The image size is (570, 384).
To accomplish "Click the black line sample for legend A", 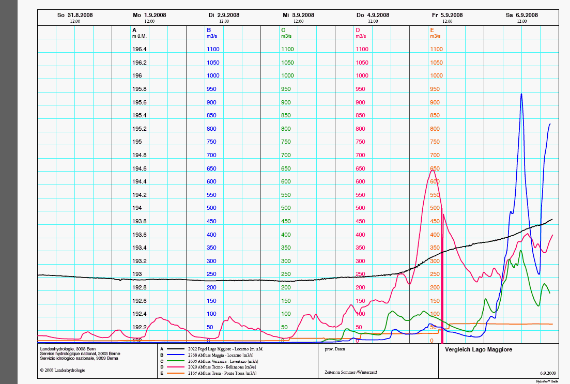I will point(176,349).
